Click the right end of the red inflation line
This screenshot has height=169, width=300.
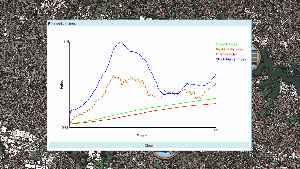coord(216,103)
